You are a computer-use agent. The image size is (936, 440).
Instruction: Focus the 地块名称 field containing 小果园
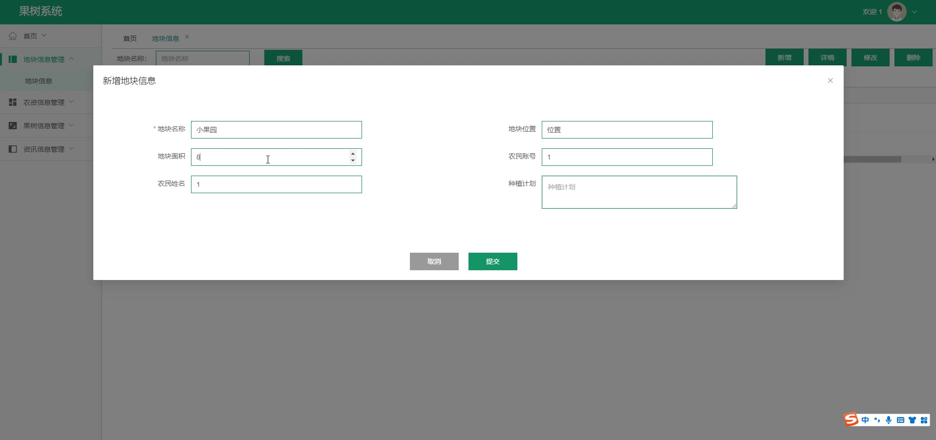coord(277,130)
